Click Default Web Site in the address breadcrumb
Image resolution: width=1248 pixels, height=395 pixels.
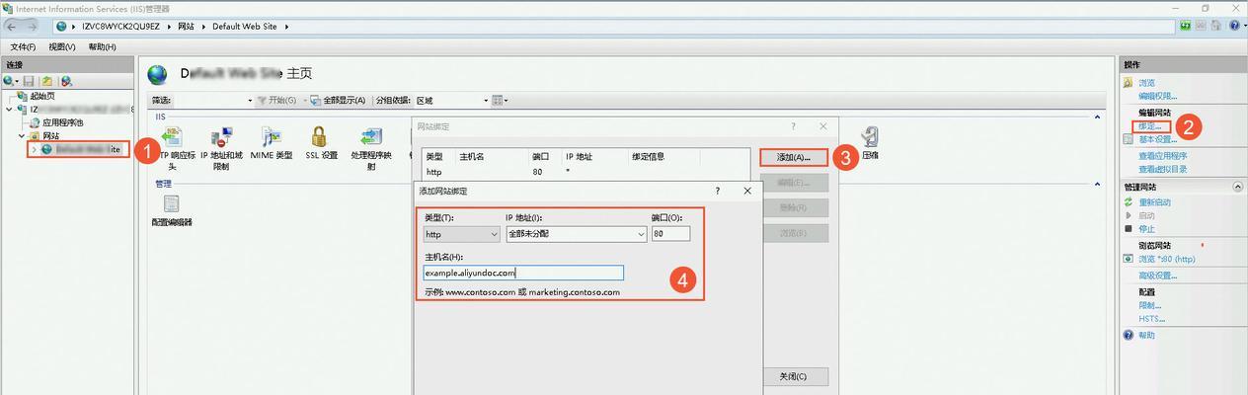coord(247,26)
